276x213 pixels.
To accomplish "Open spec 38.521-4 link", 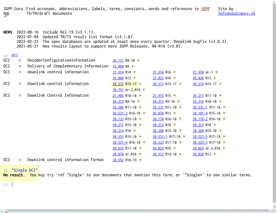I will pos(120,142).
